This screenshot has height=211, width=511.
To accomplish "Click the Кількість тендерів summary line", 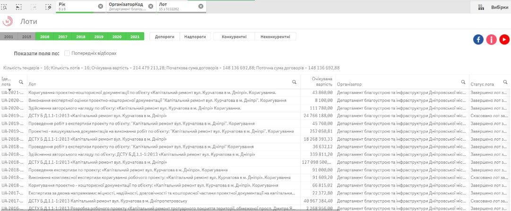I will coord(172,68).
